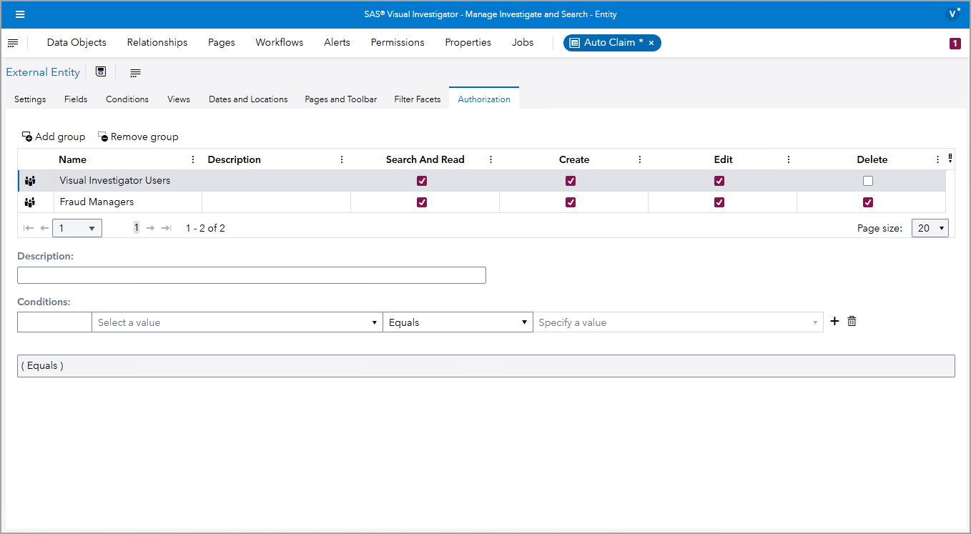Click inside the Description text field

click(250, 275)
